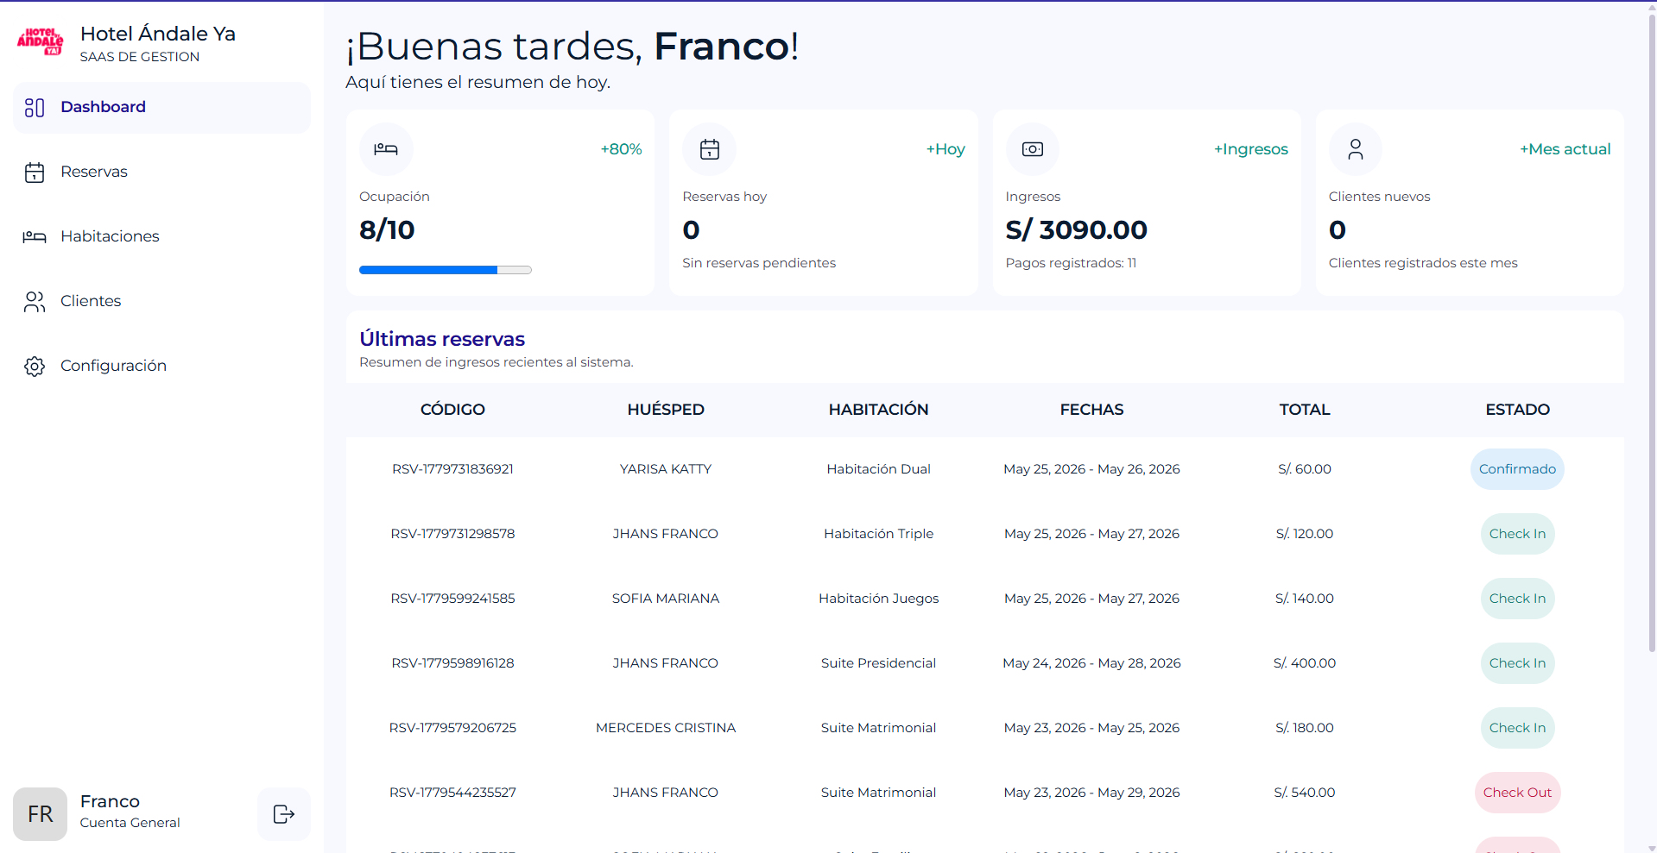Open the Dashboard menu item
Image resolution: width=1657 pixels, height=853 pixels.
click(161, 108)
